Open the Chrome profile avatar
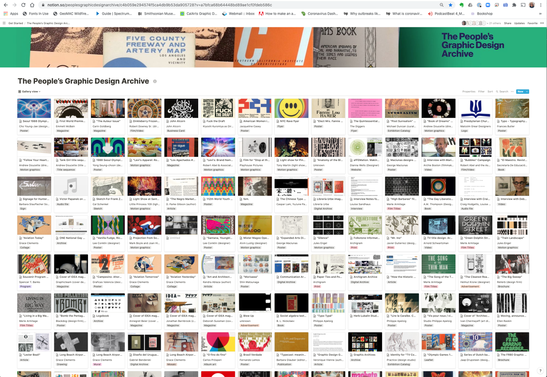This screenshot has width=547, height=377. 532,5
